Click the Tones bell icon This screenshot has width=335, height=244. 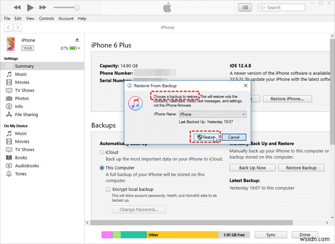tap(9, 174)
